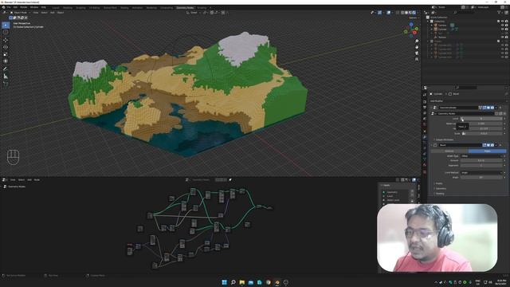The height and width of the screenshot is (287, 510).
Task: Toggle Bevel modifier show in render
Action: pyautogui.click(x=492, y=145)
